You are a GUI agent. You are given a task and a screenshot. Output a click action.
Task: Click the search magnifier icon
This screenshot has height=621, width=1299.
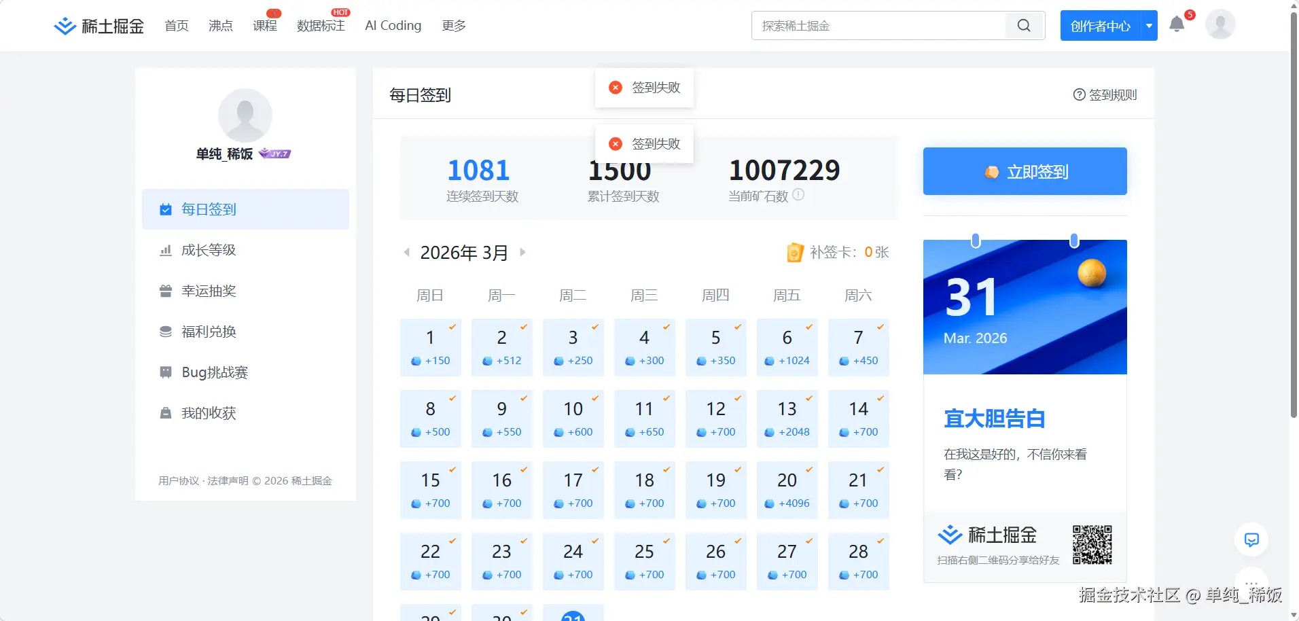(1022, 25)
